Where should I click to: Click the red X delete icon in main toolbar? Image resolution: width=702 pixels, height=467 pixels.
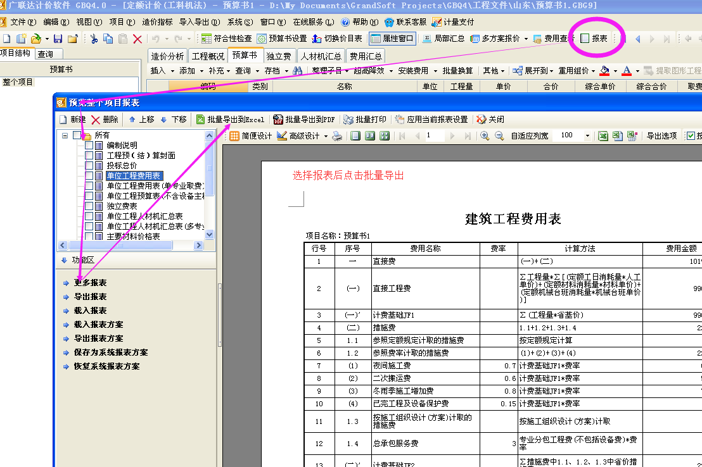[x=137, y=39]
